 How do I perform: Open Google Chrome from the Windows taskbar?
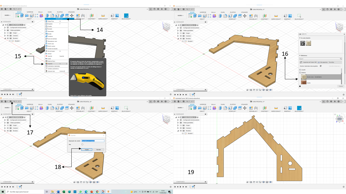(97, 192)
